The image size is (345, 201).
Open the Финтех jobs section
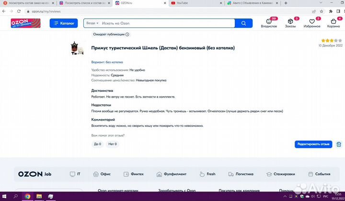click(134, 174)
